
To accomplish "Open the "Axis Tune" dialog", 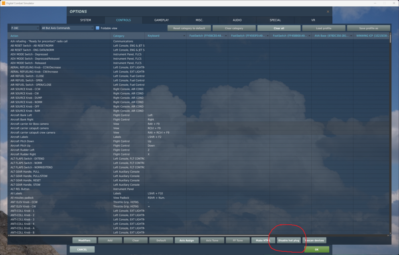I will tap(212, 240).
